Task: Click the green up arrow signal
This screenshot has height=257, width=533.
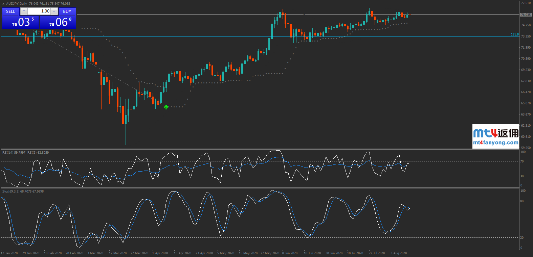Action: [166, 107]
